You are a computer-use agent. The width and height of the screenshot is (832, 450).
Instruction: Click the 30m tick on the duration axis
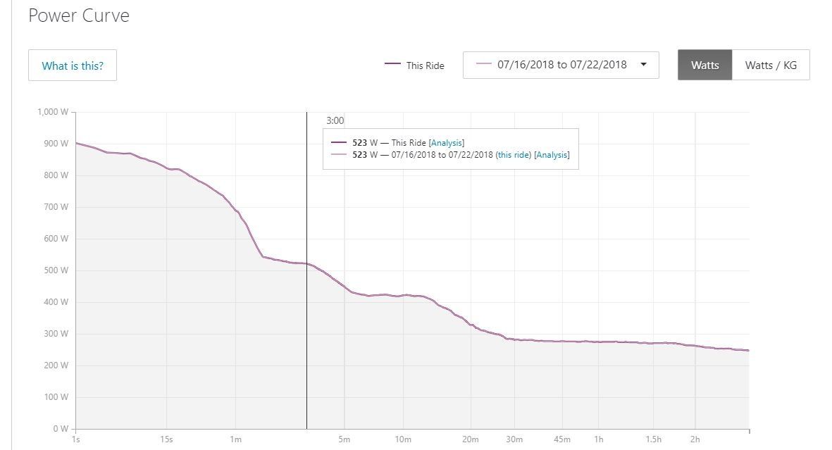514,440
